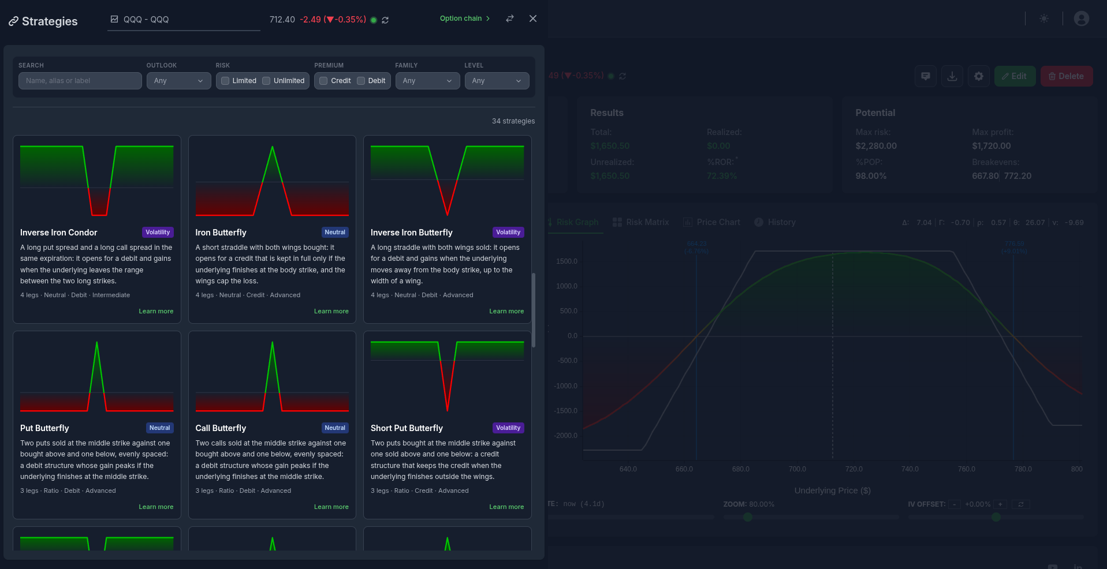Switch to the Risk Matrix tab

641,222
